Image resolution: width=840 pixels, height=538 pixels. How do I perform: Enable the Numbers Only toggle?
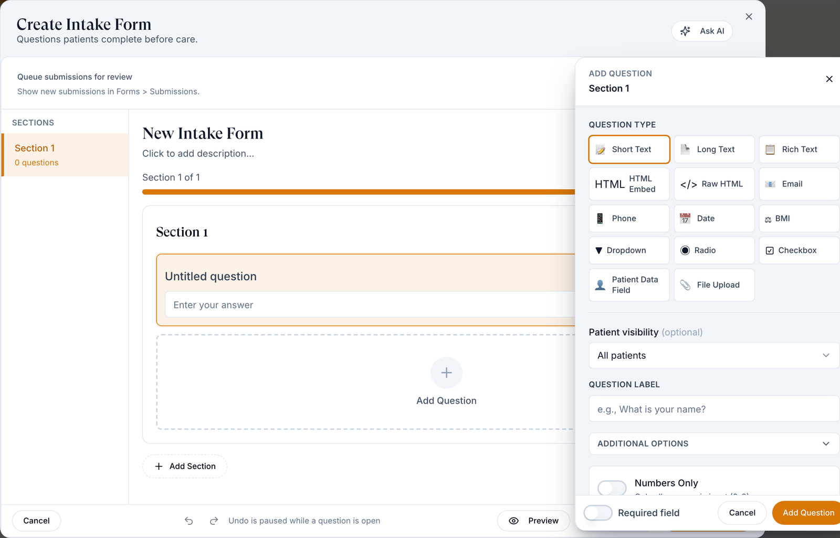click(612, 488)
